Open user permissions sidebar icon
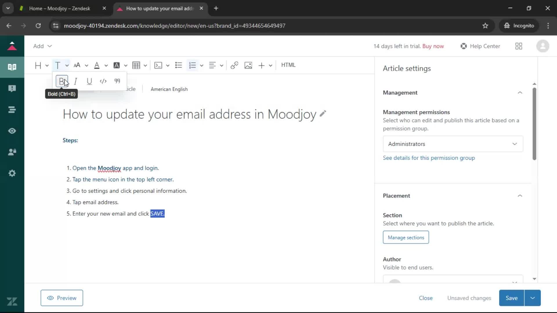This screenshot has height=313, width=557. point(12,152)
